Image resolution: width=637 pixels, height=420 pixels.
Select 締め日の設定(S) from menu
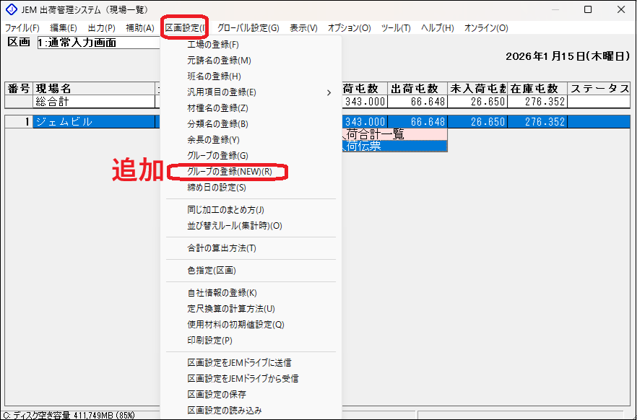click(x=217, y=188)
